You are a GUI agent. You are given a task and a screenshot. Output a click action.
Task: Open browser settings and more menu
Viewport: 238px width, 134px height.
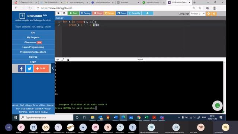[222, 8]
